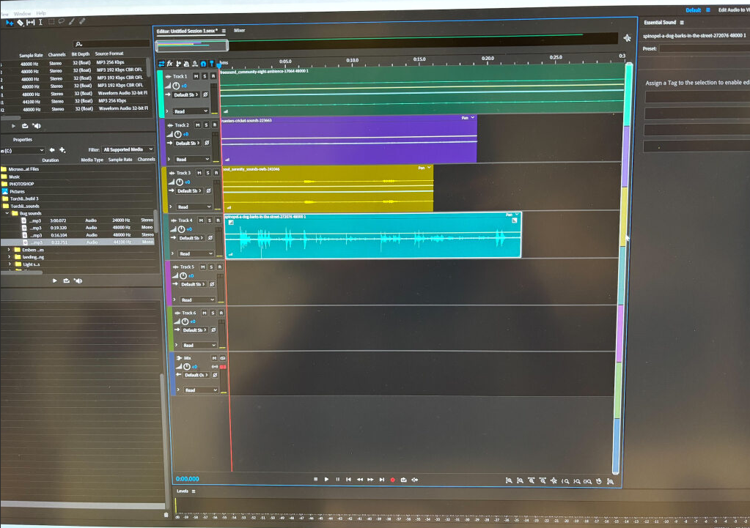This screenshot has width=750, height=528.
Task: Open the drive (C:) dropdown
Action: point(23,151)
